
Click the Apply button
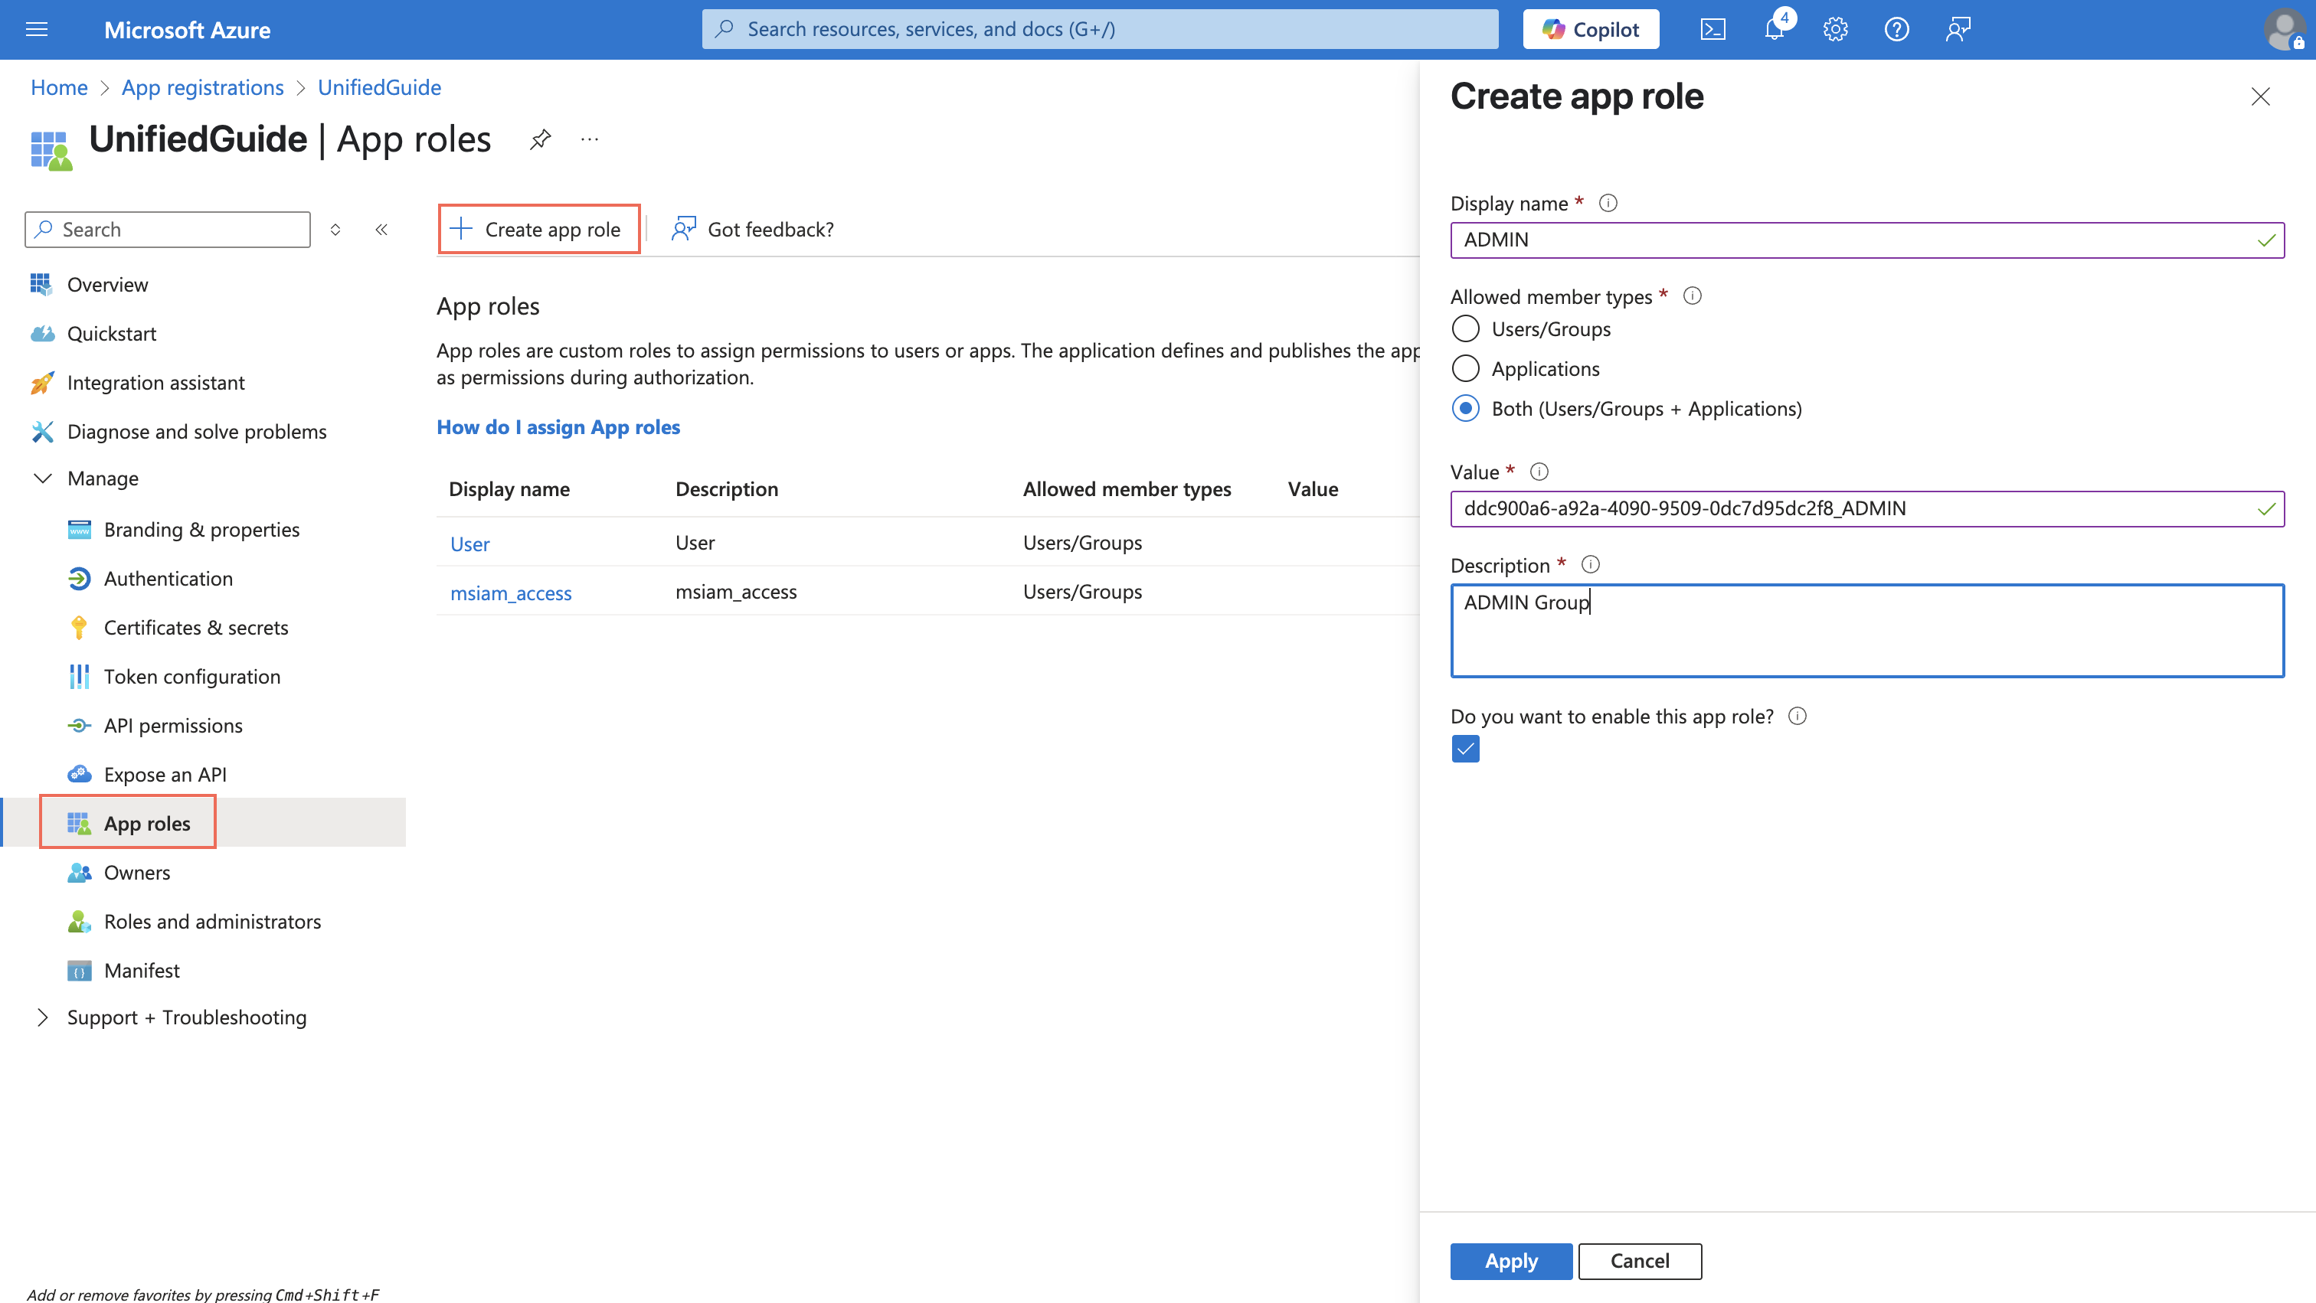(1510, 1261)
